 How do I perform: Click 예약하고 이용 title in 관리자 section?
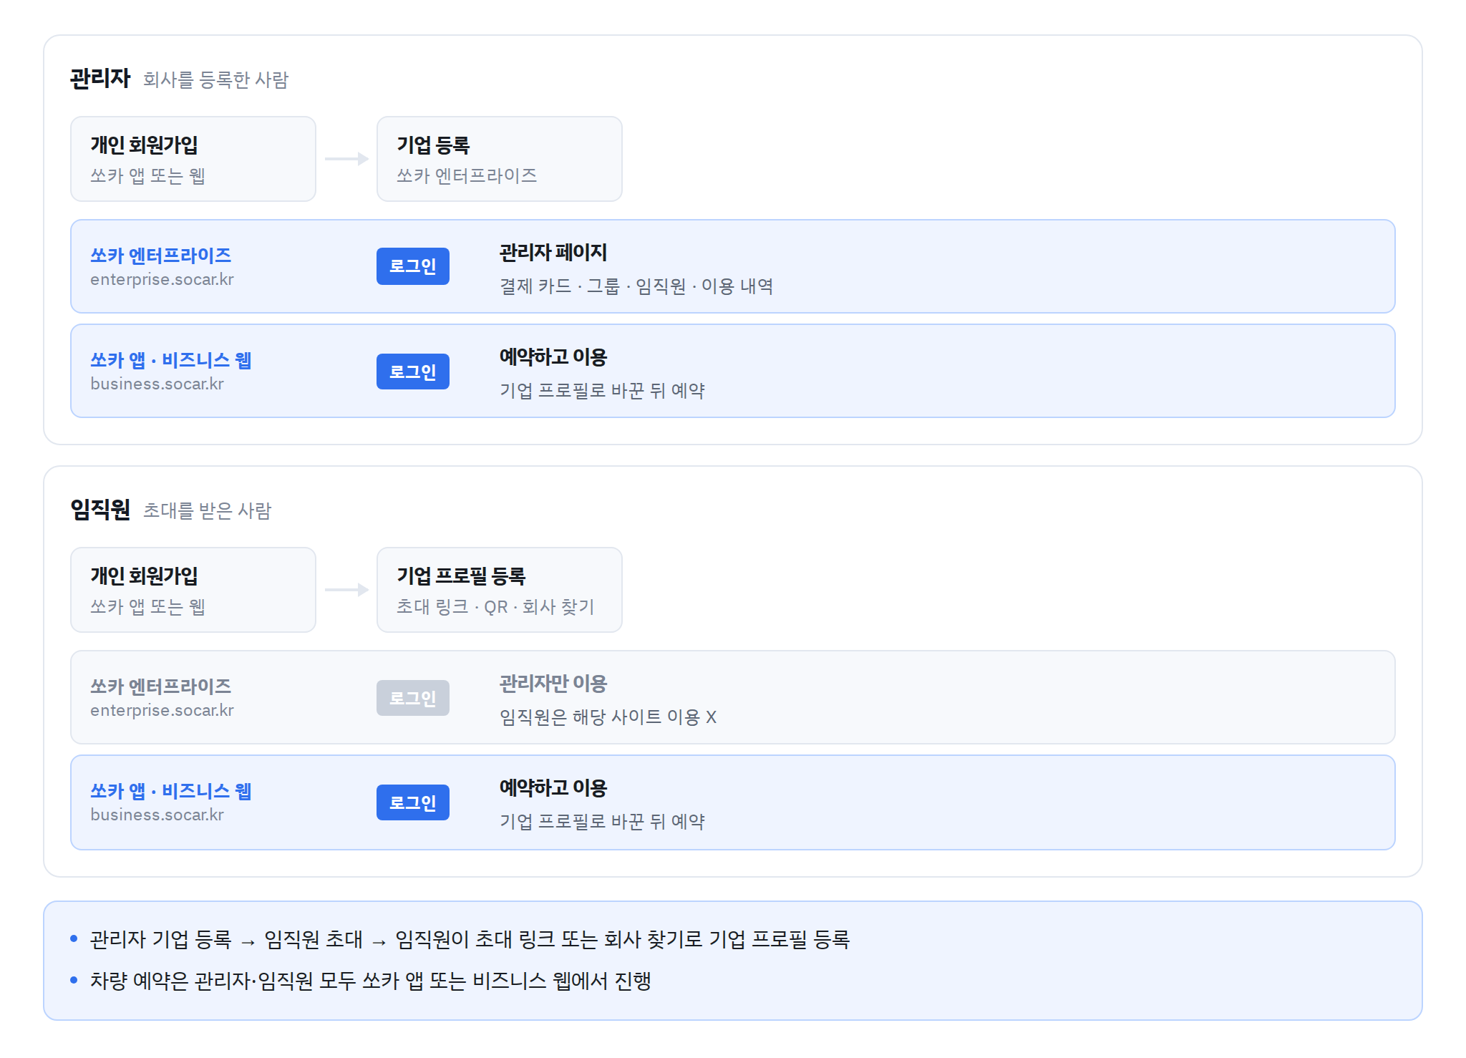553,356
